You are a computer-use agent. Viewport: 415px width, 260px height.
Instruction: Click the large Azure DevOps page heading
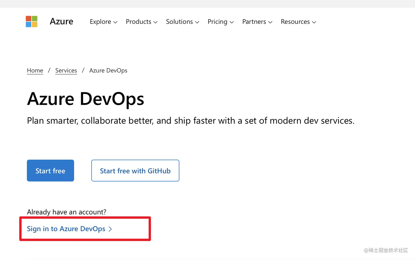click(85, 99)
